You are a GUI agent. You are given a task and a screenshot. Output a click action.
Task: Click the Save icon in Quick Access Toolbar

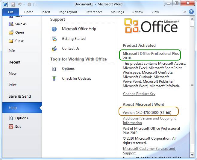13,4
